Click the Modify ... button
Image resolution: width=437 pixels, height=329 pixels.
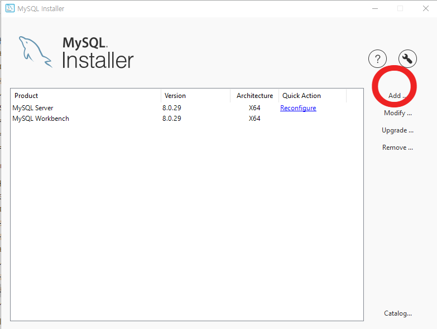click(398, 113)
